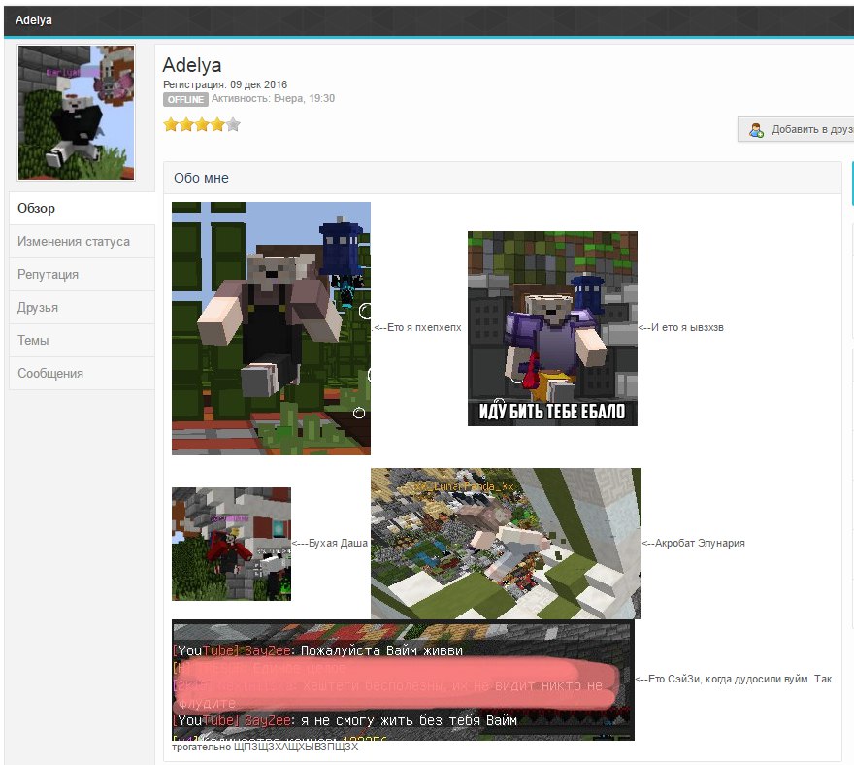The width and height of the screenshot is (854, 765).
Task: Open the Бухая Даша screenshot
Action: pyautogui.click(x=232, y=544)
